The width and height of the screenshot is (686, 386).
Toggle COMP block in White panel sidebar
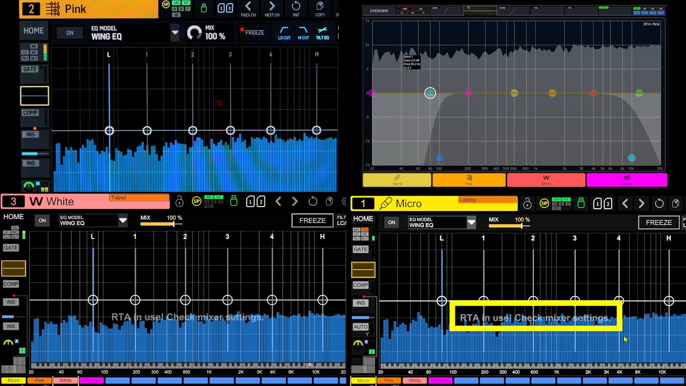11,284
